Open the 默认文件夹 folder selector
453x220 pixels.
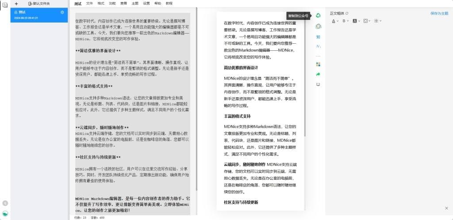39,4
